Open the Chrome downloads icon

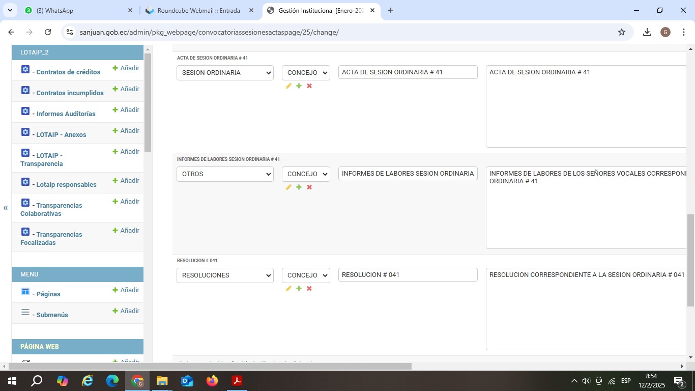[x=647, y=32]
